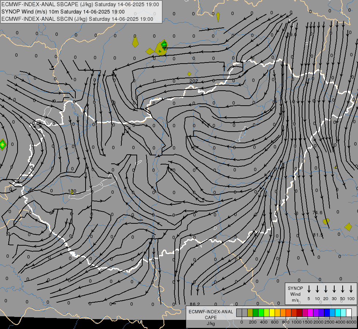Select the yellow CAPE patch below the 74.6 value
Viewport: 358px width, 329px height.
[x=326, y=221]
